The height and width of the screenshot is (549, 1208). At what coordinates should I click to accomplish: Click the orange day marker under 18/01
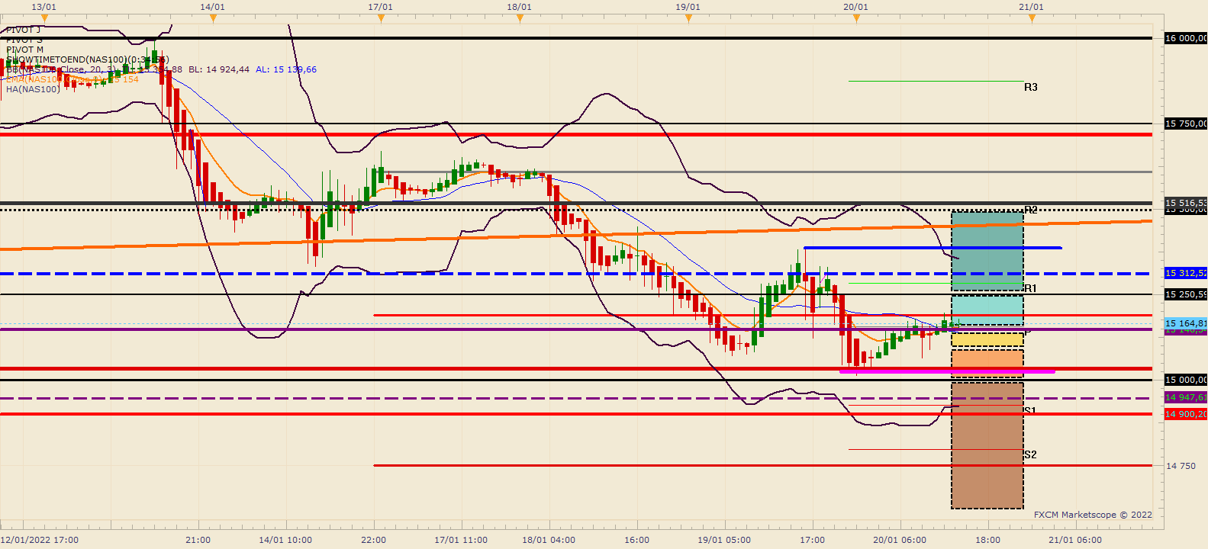click(x=520, y=18)
